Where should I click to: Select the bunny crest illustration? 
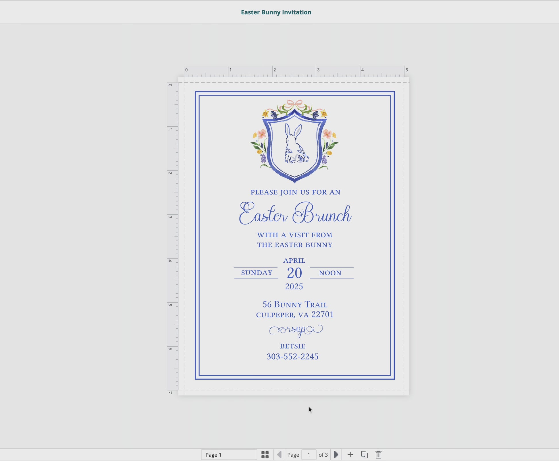[294, 141]
